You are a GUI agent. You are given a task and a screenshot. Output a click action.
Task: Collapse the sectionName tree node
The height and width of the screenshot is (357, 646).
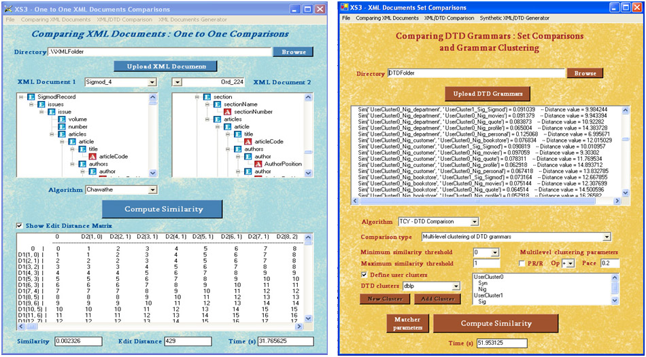click(207, 105)
